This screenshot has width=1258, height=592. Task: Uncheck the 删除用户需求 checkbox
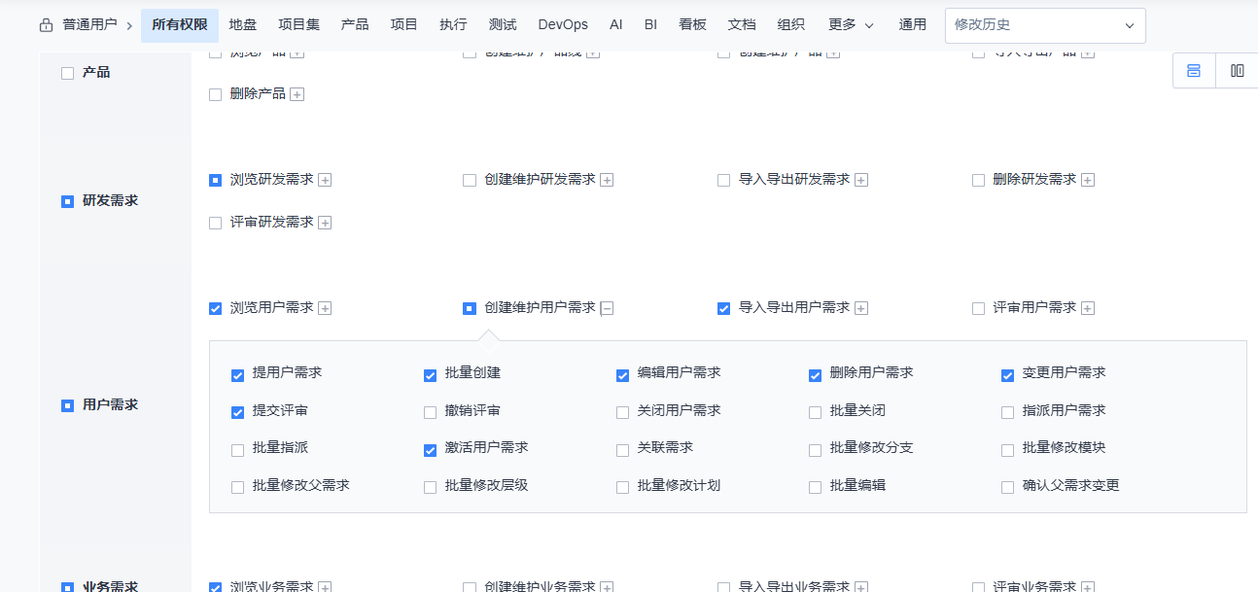[x=816, y=375]
